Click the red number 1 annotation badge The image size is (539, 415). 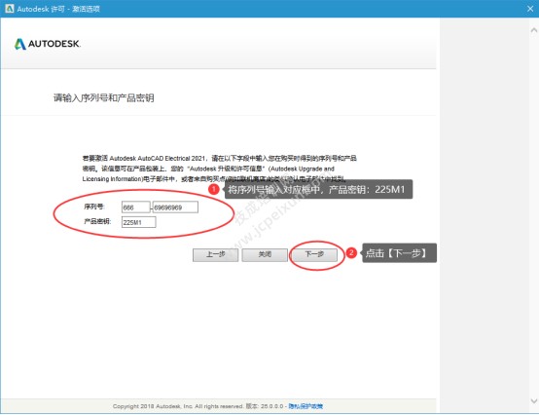[x=213, y=189]
